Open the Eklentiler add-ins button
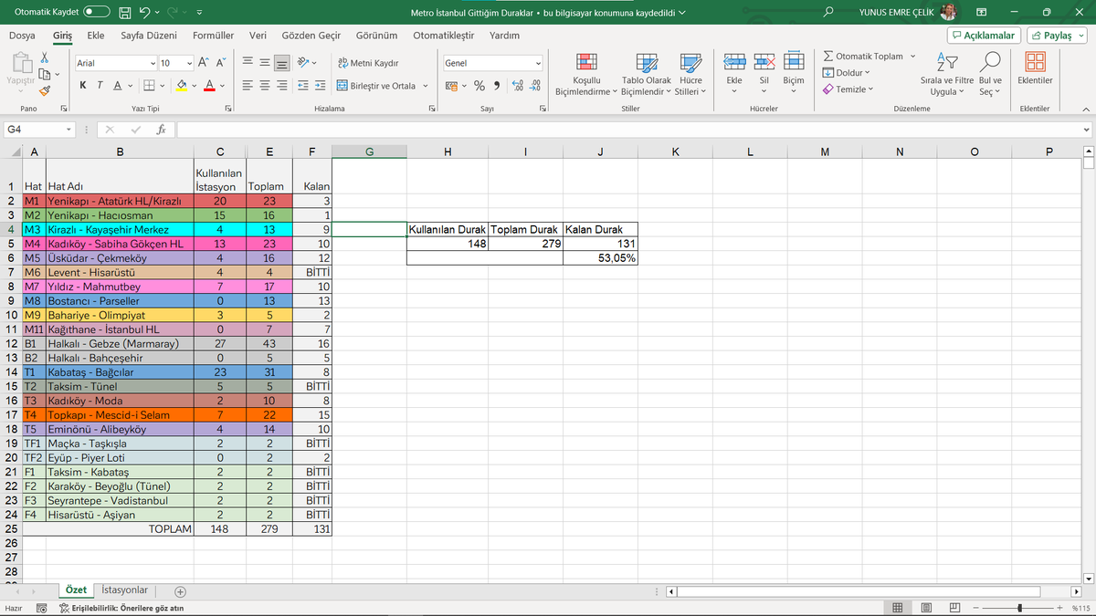Image resolution: width=1096 pixels, height=616 pixels. [x=1036, y=68]
